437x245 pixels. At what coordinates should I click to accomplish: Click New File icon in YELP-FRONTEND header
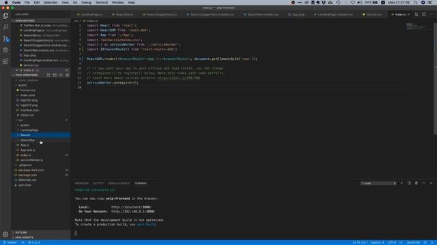(48, 75)
